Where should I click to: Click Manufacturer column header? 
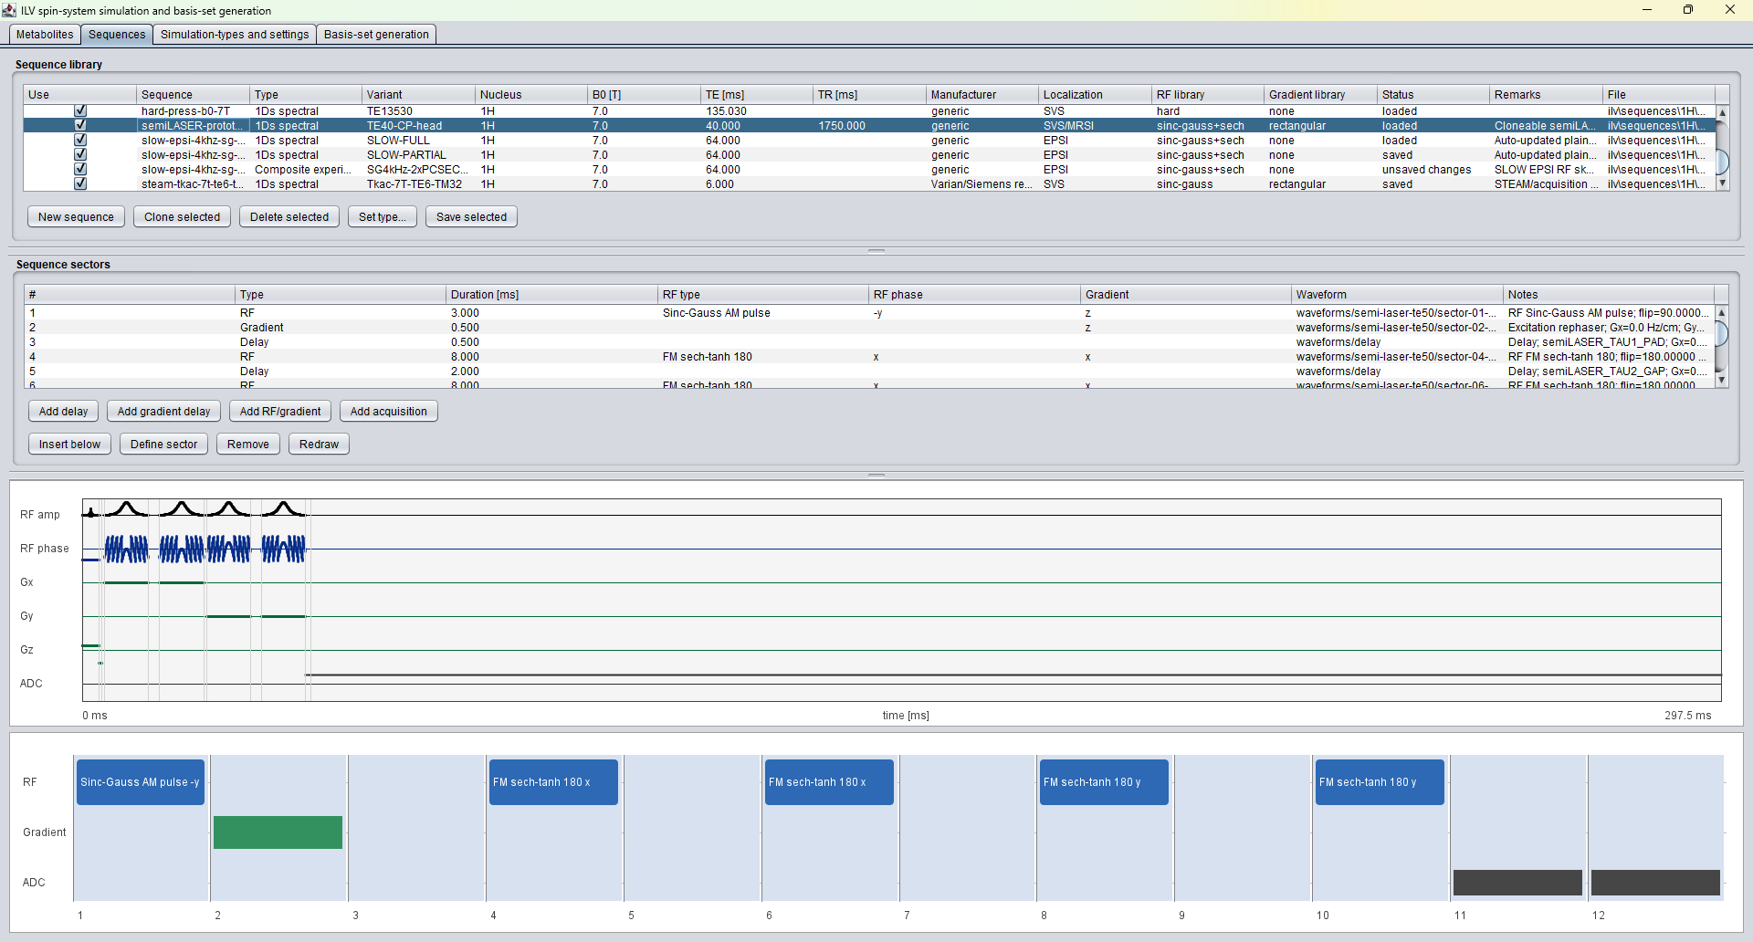[981, 94]
